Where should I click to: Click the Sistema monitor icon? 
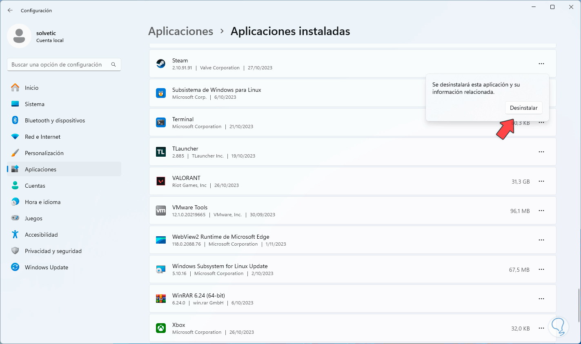tap(15, 104)
